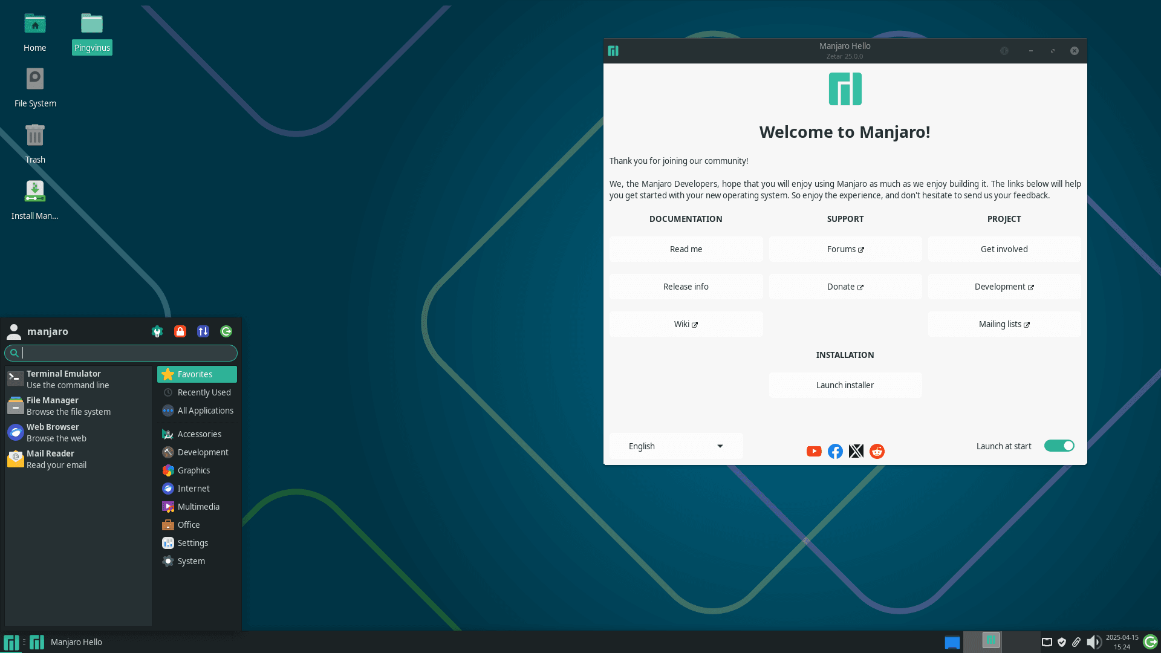Click the Manjaro Hello taskbar window button
Viewport: 1161px width, 653px height.
65,642
